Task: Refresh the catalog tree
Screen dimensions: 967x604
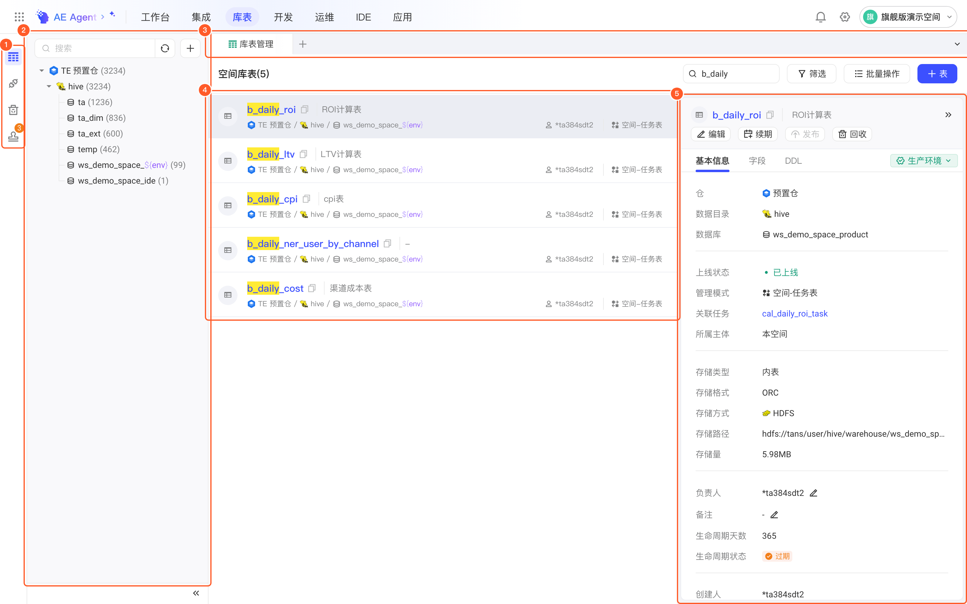Action: tap(165, 48)
